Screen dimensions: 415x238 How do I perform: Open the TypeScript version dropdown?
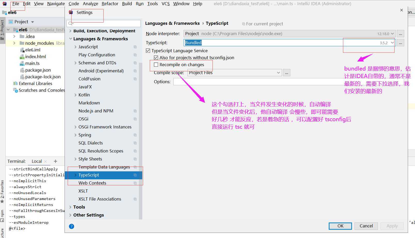[393, 43]
